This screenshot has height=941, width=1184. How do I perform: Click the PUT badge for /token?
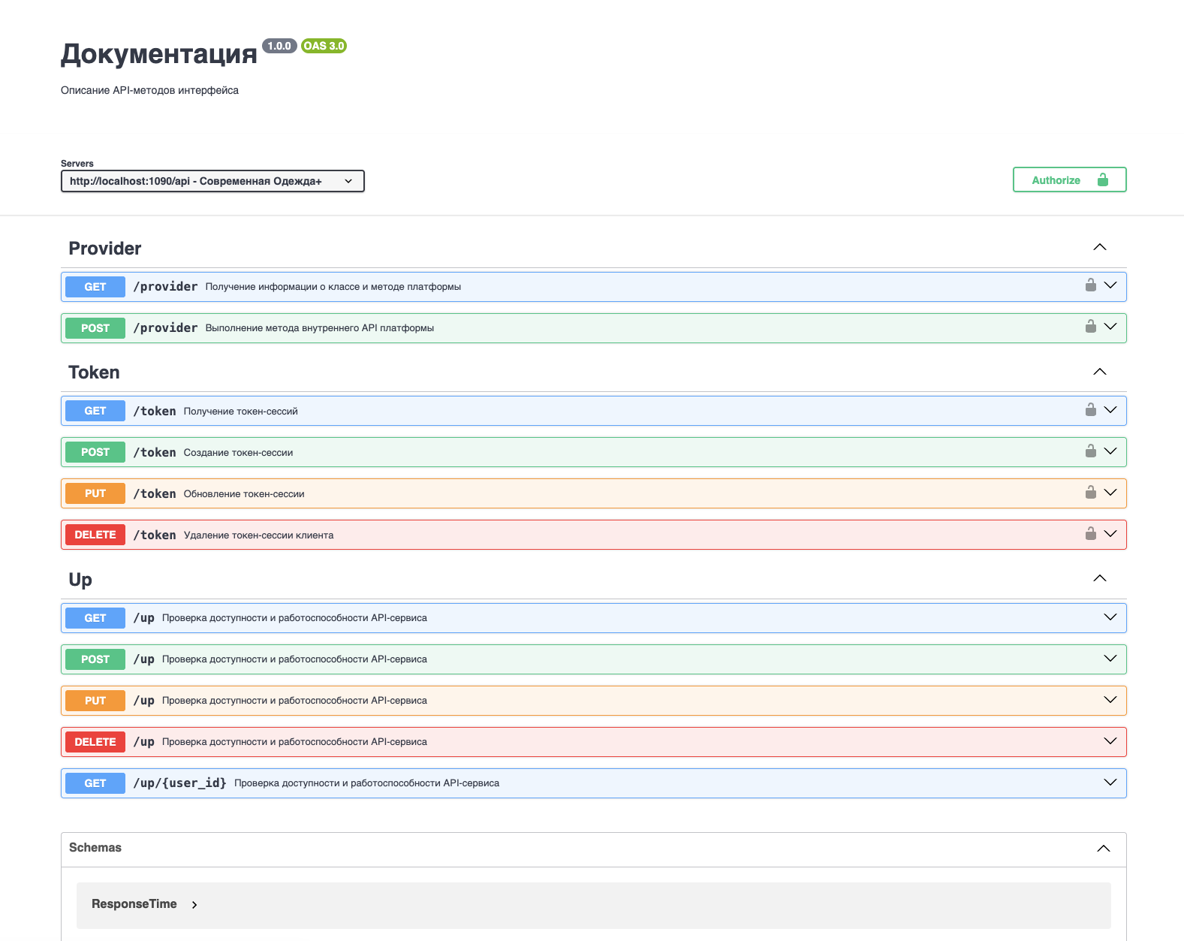tap(95, 493)
